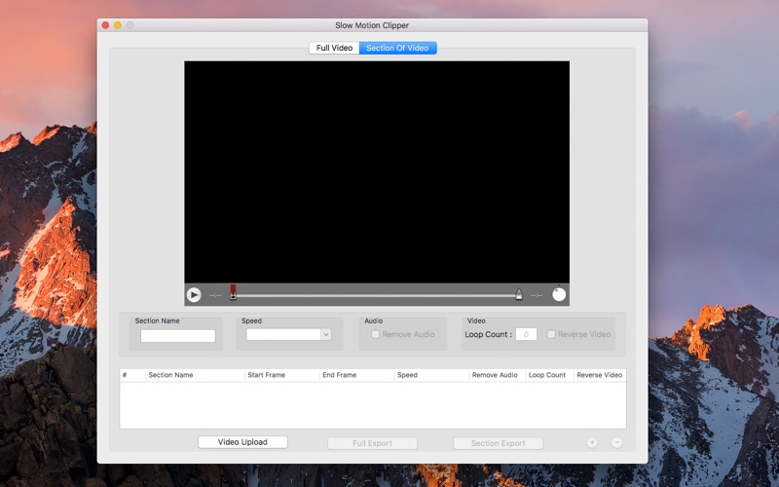Click the Loop Count field
The image size is (779, 487).
[526, 334]
